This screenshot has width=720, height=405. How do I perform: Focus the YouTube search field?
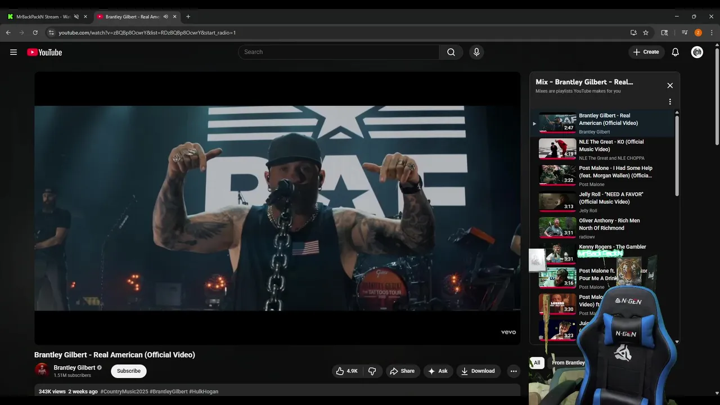[x=339, y=52]
